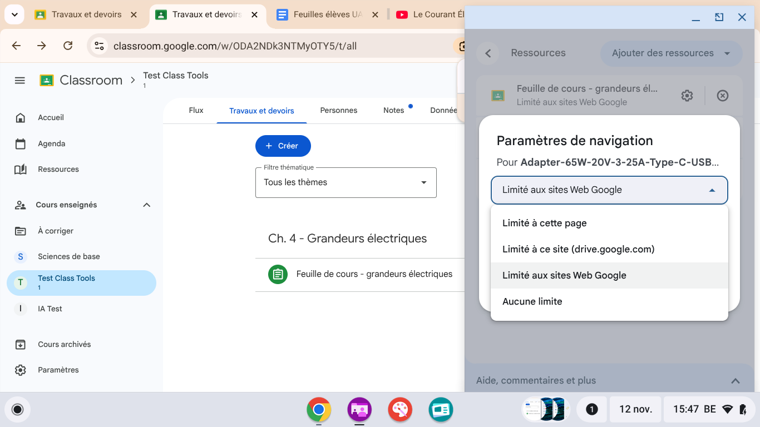Open the 'Feuille de cours - grandeurs électriques' assignment
Image resolution: width=760 pixels, height=427 pixels.
point(374,274)
